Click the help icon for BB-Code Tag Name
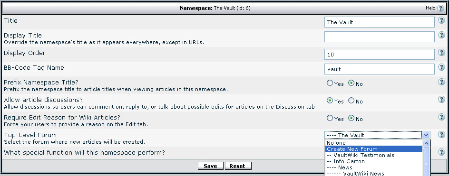449x176 pixels. point(441,67)
